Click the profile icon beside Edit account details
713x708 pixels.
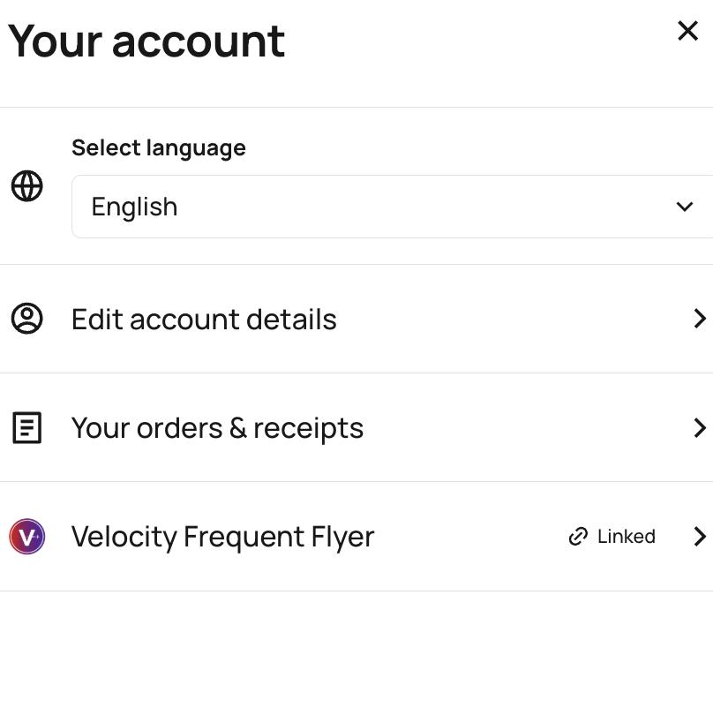pos(26,319)
